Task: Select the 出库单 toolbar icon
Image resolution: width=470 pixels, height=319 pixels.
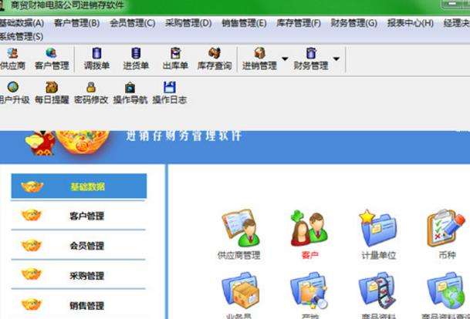Action: point(175,59)
